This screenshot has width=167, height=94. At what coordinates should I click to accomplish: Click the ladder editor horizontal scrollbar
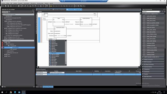[89, 67]
